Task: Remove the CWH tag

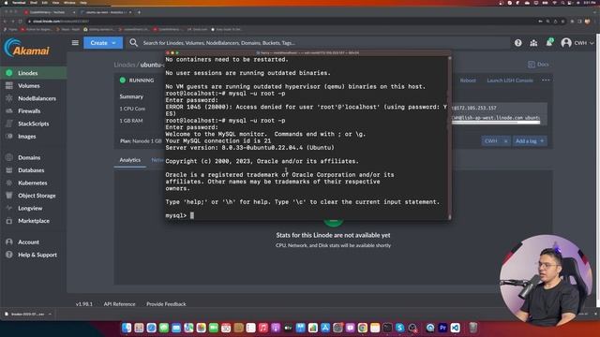Action: pos(505,141)
